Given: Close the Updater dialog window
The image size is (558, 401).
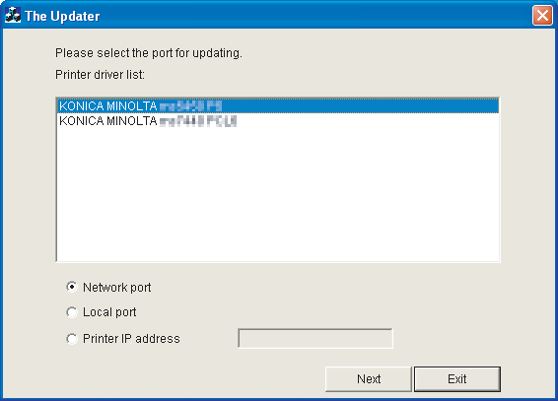Looking at the screenshot, I should click(542, 16).
